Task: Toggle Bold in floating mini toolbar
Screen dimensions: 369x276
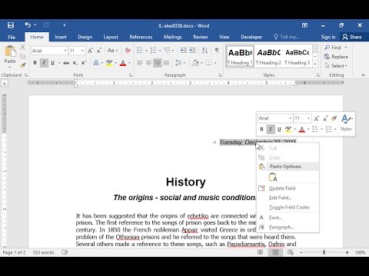Action: pos(261,129)
